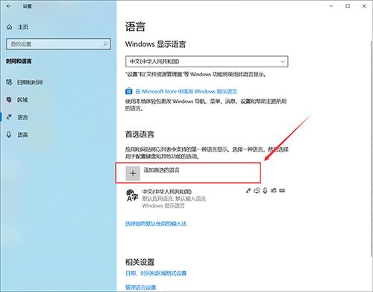Minimize the settings window
The height and width of the screenshot is (292, 373).
tap(331, 6)
